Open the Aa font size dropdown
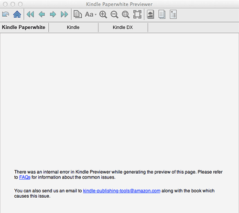This screenshot has width=239, height=213. (91, 14)
